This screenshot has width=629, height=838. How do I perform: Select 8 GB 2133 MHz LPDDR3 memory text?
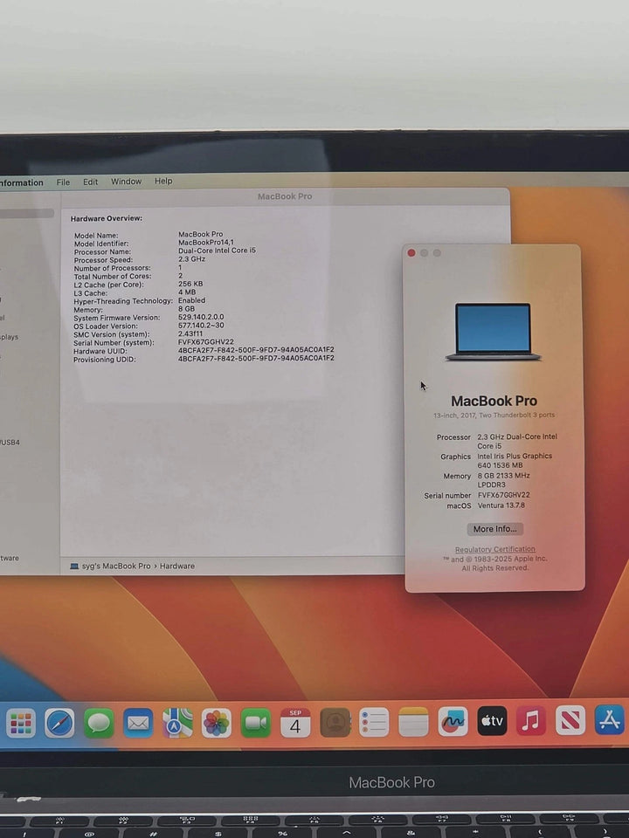(x=503, y=480)
